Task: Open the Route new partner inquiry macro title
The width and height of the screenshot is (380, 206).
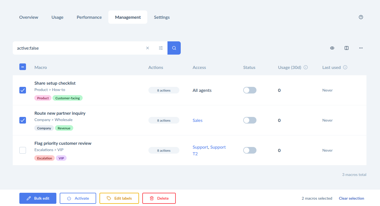Action: 60,113
